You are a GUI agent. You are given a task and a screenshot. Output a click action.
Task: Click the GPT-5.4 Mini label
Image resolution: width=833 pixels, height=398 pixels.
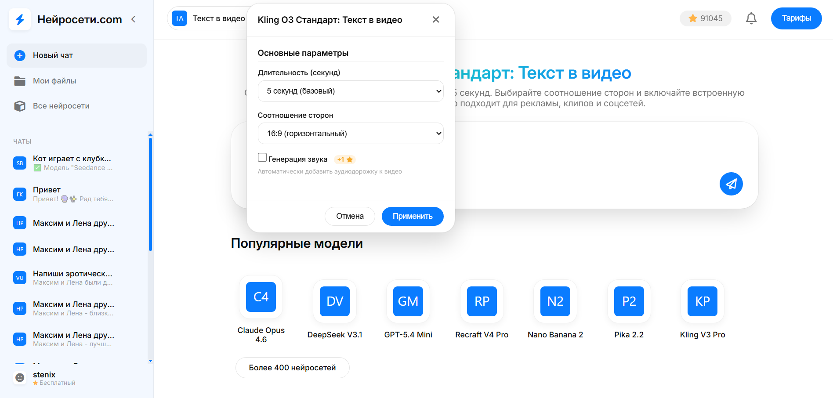[408, 335]
